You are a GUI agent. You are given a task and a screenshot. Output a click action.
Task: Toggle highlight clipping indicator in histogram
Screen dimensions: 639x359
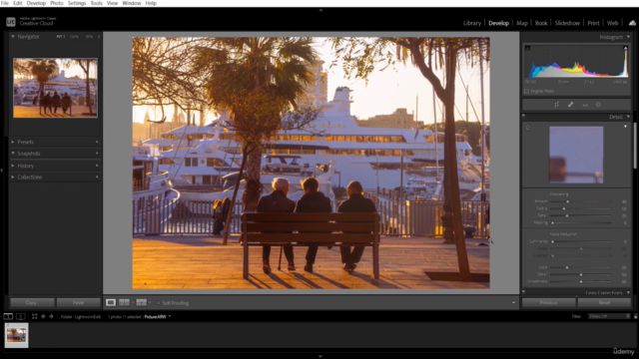[x=625, y=48]
